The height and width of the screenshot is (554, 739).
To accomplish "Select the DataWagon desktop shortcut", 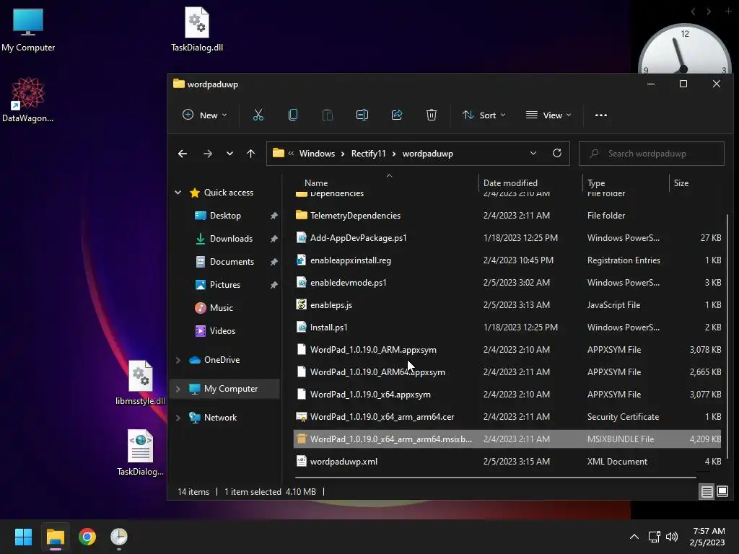I will pos(28,100).
